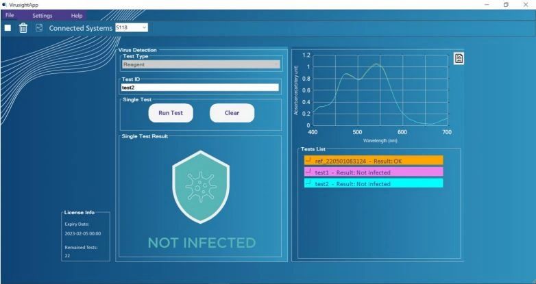Click the VirusightApp title bar icon
The height and width of the screenshot is (284, 536).
(x=4, y=5)
